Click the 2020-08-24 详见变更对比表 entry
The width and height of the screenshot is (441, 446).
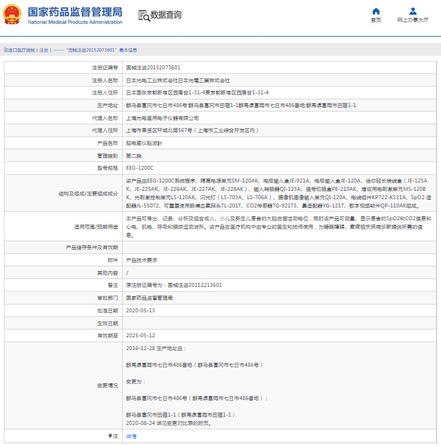[169, 423]
